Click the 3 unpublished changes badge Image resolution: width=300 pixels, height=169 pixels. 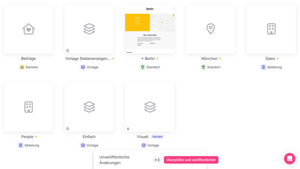157,160
